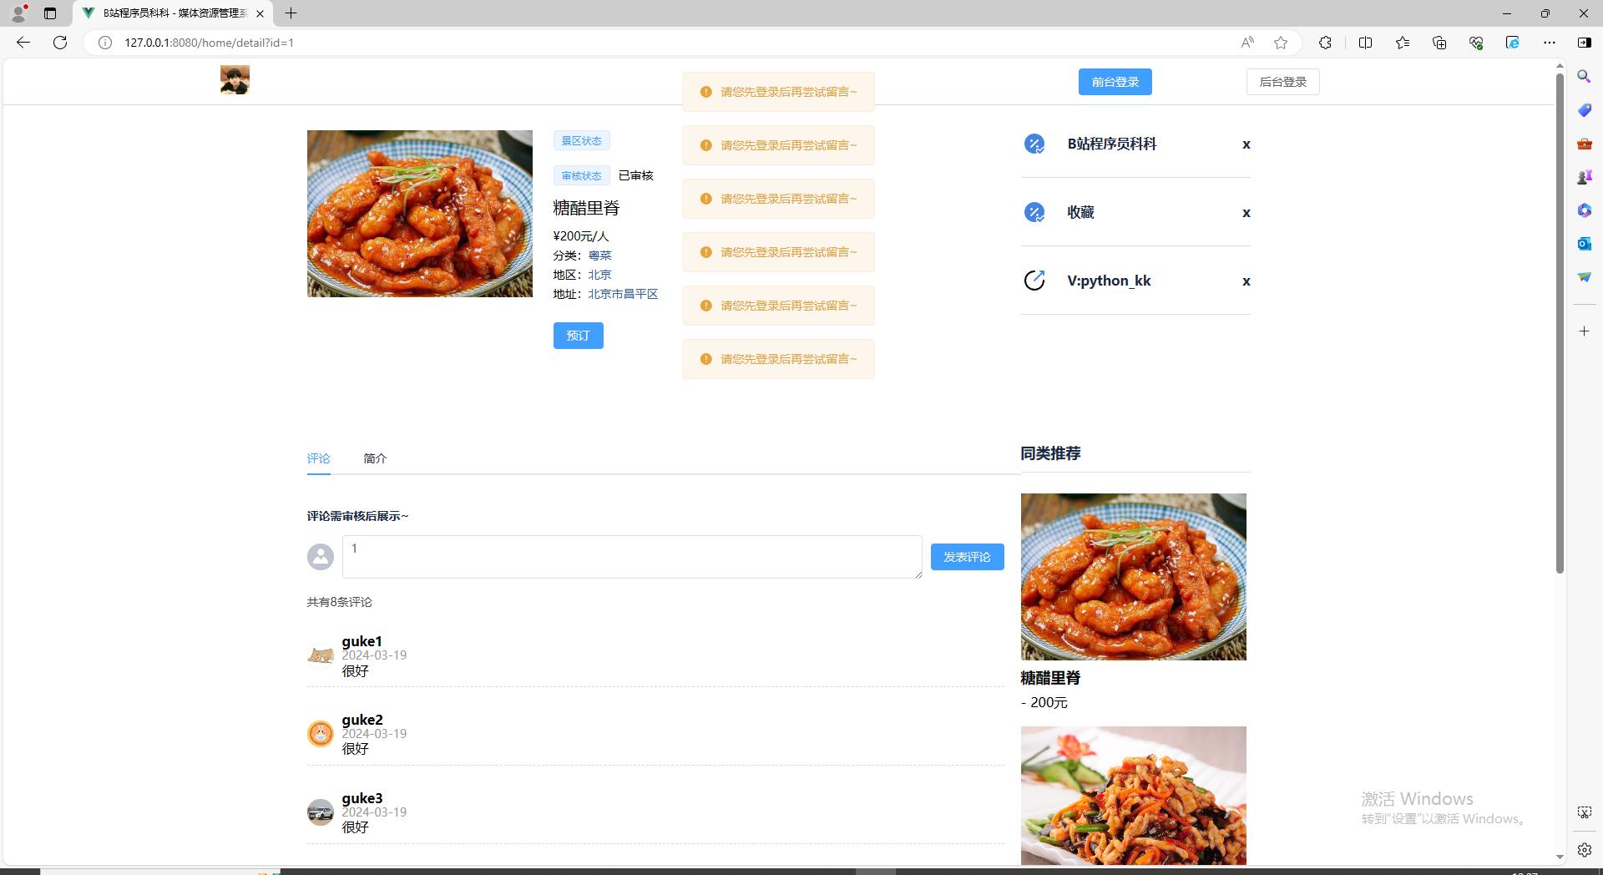
Task: Click guke2's orange avatar
Action: (x=321, y=734)
